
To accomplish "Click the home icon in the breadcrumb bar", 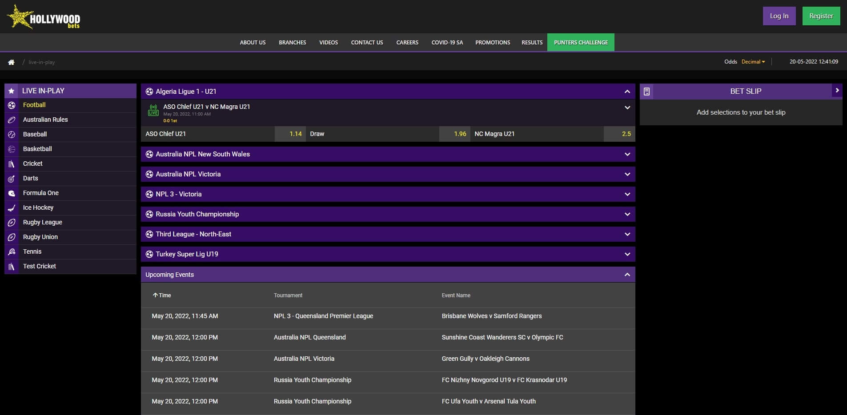I will (x=11, y=62).
